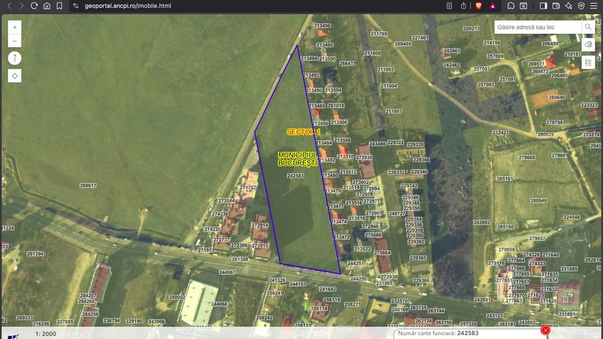The width and height of the screenshot is (603, 339).
Task: Open the map legend list button
Action: pyautogui.click(x=588, y=62)
